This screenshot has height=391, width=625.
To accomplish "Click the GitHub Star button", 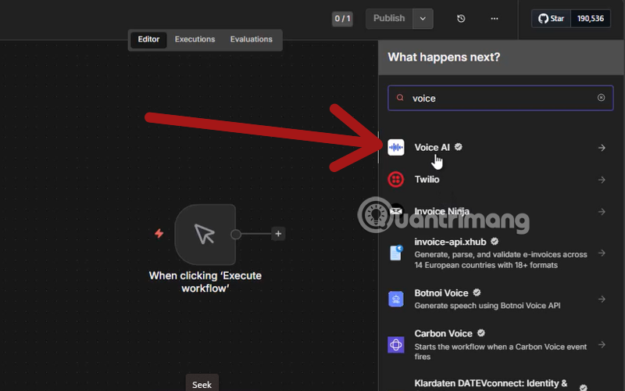I will pyautogui.click(x=552, y=18).
